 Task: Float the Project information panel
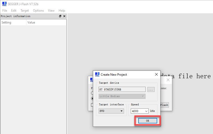click(60, 16)
